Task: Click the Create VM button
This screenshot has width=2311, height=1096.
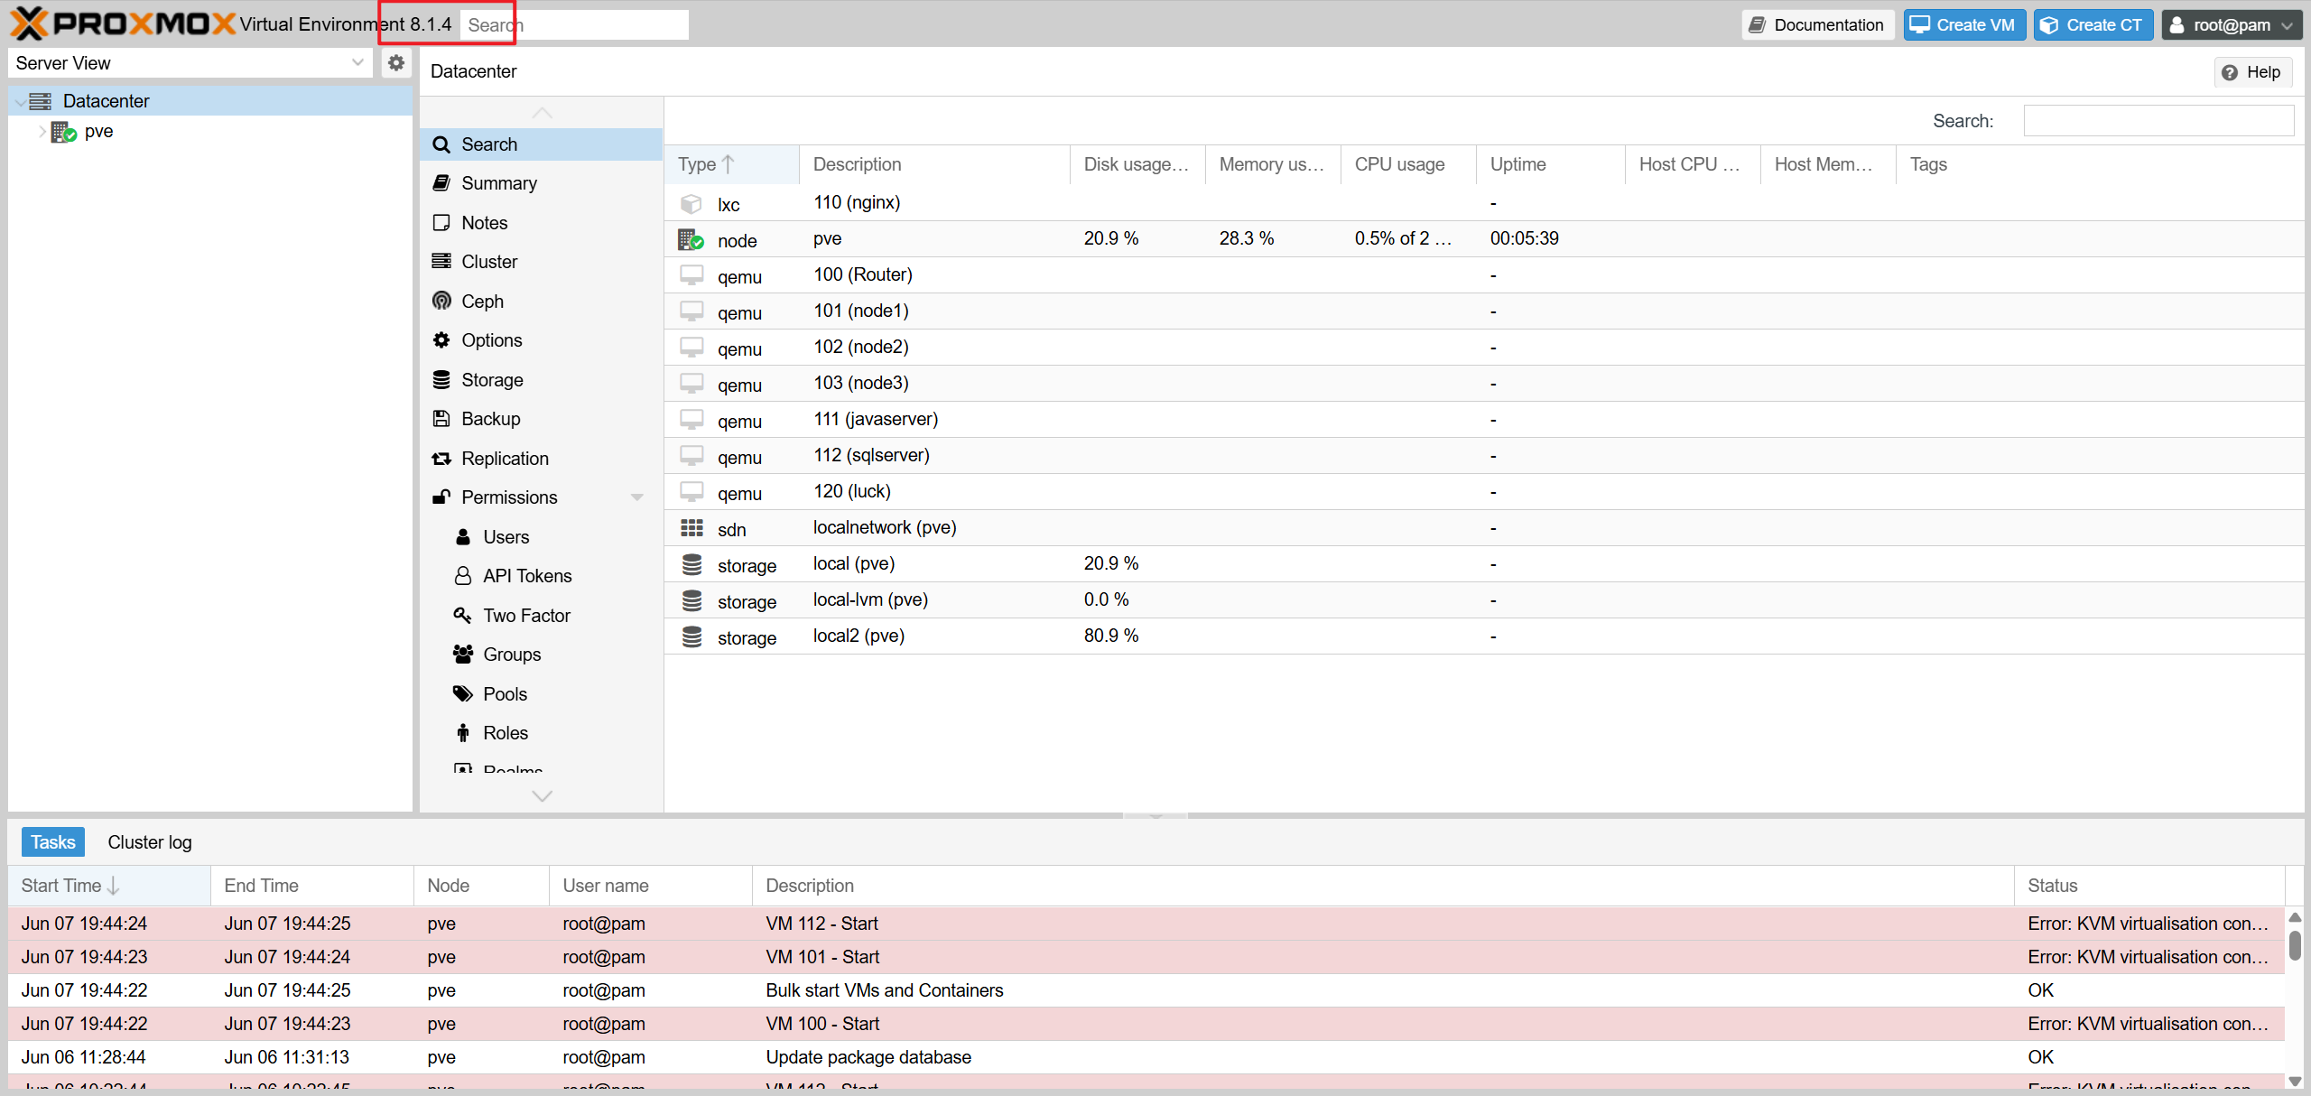Action: tap(1964, 25)
